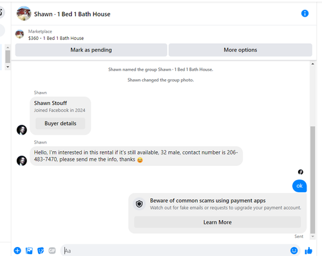
Task: Open the Marketplace listing thumbnail
Action: (x=19, y=34)
